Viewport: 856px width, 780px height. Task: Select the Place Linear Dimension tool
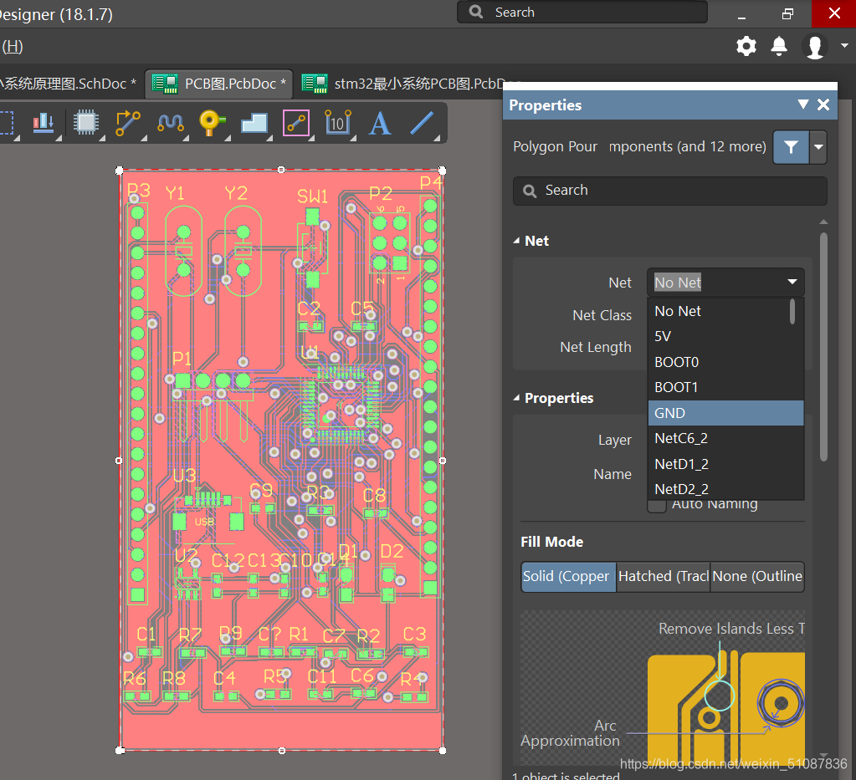coord(337,123)
